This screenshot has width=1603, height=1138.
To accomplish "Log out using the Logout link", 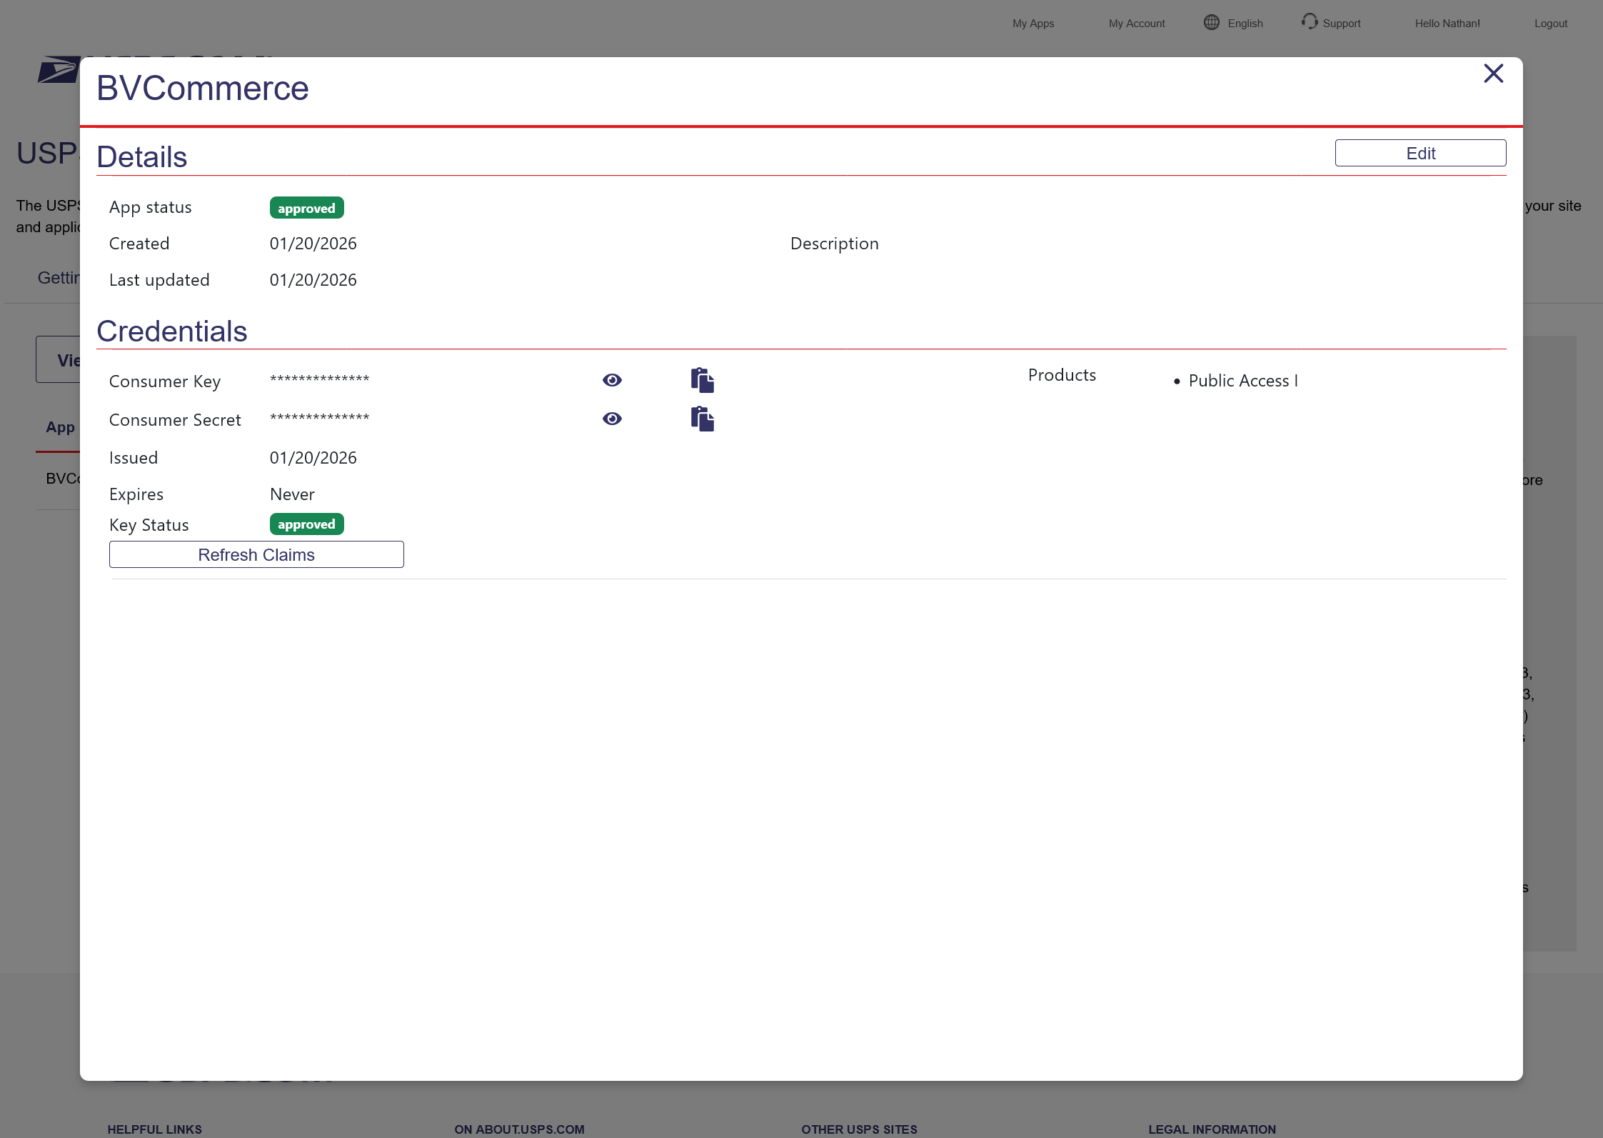I will pyautogui.click(x=1550, y=24).
